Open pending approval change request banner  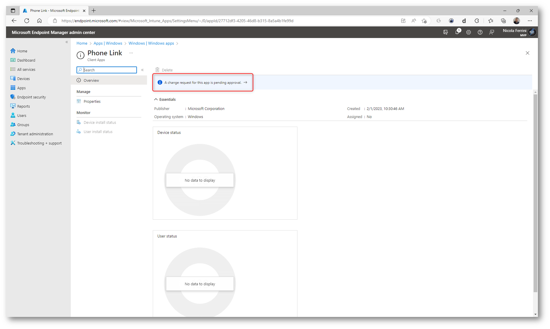point(203,83)
